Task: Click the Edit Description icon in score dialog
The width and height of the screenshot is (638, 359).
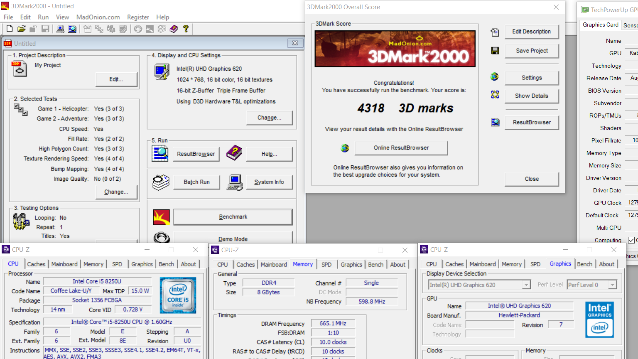Action: pos(495,32)
